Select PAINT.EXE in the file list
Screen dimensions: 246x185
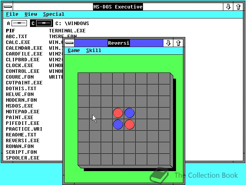pos(20,118)
